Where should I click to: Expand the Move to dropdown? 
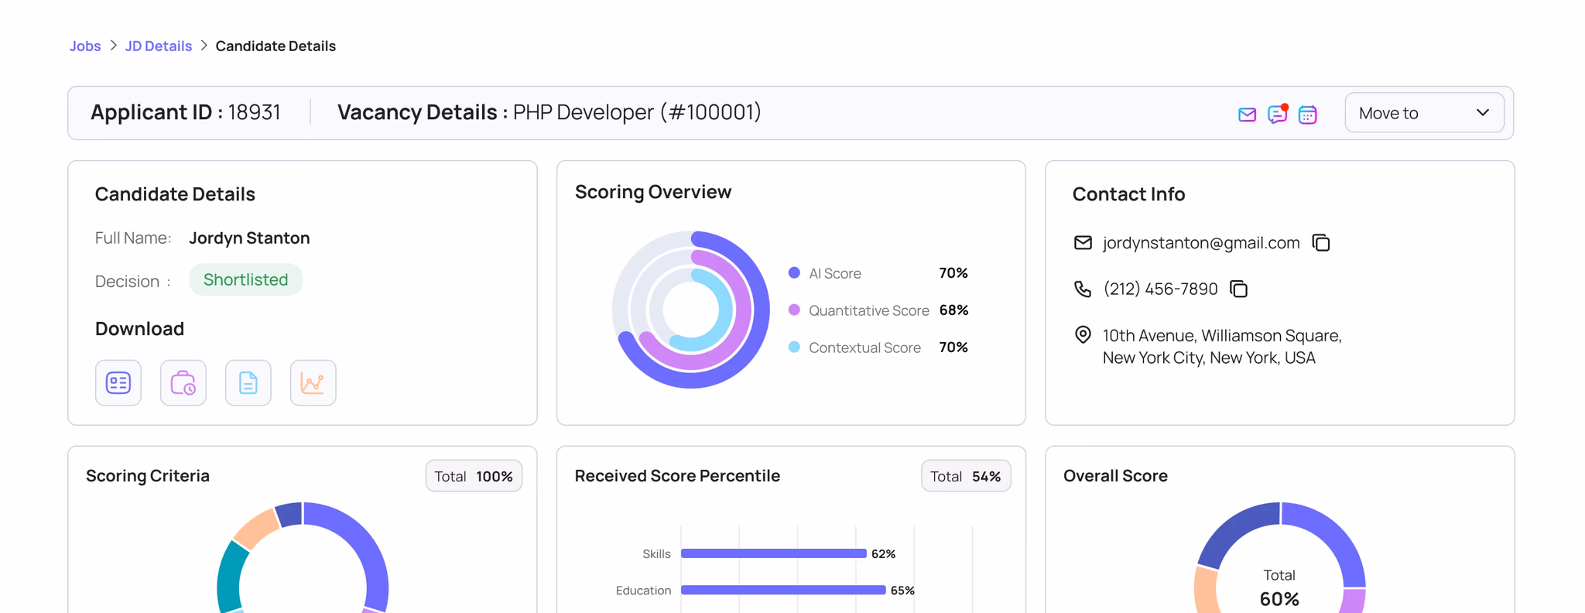tap(1423, 113)
